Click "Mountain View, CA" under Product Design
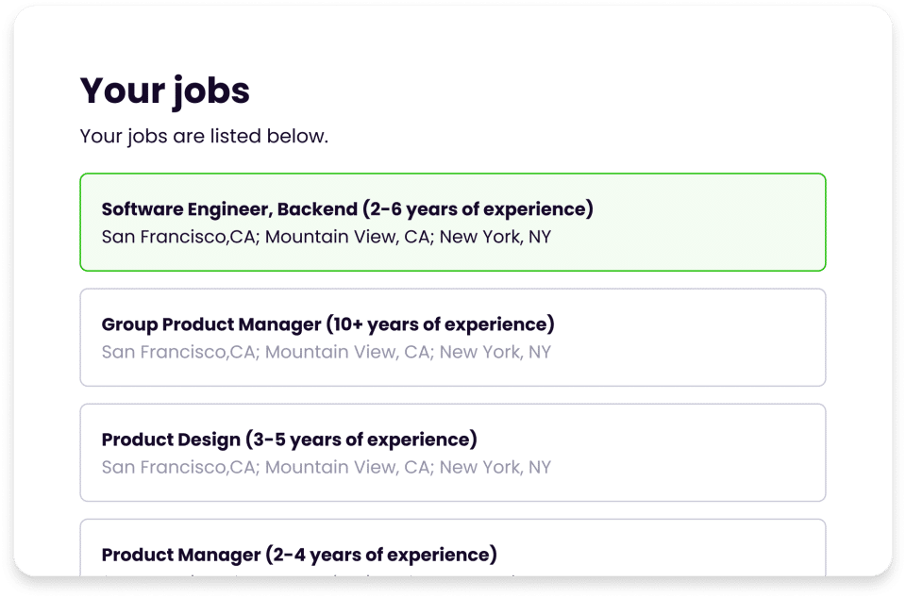This screenshot has width=906, height=598. (x=347, y=468)
